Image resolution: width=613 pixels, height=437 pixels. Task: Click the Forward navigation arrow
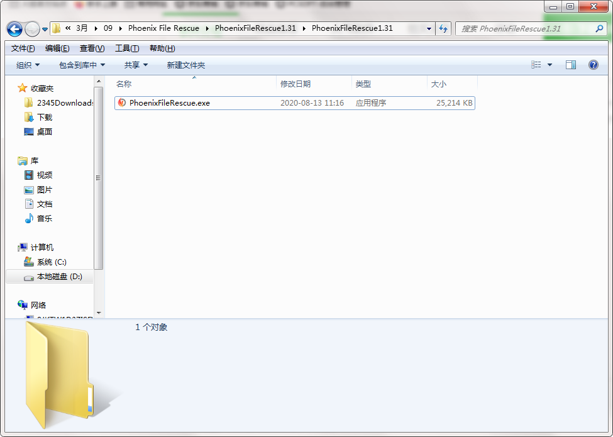coord(32,29)
